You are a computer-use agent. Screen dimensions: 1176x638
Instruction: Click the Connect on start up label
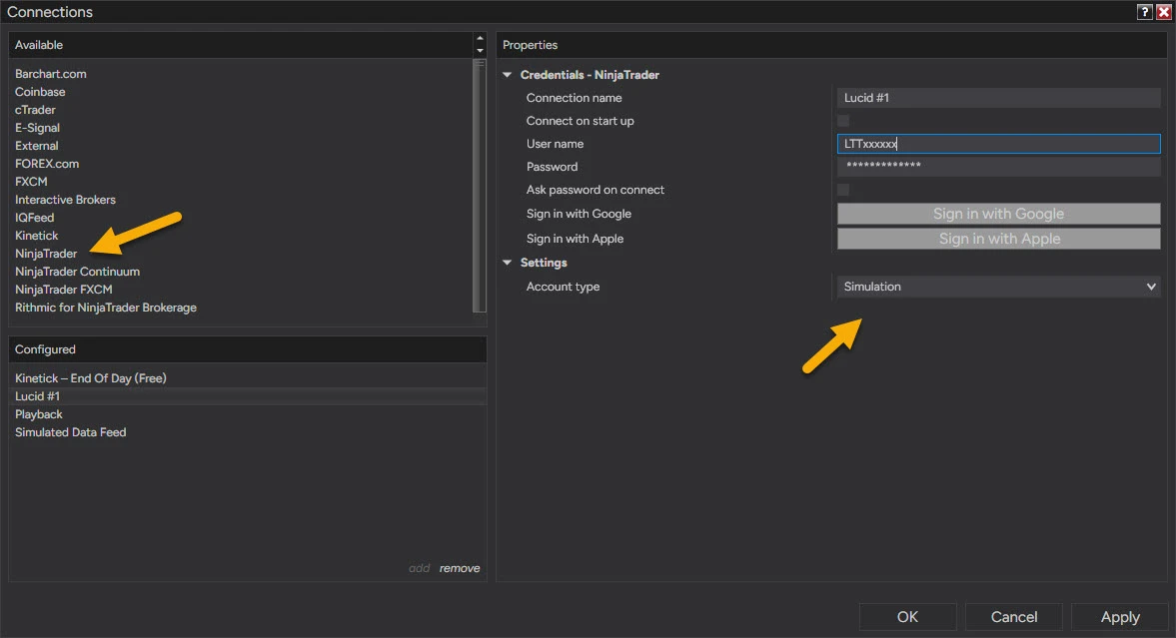tap(580, 121)
